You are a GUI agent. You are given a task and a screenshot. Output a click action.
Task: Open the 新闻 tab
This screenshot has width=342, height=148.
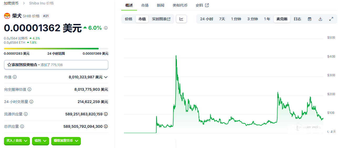coord(161,5)
